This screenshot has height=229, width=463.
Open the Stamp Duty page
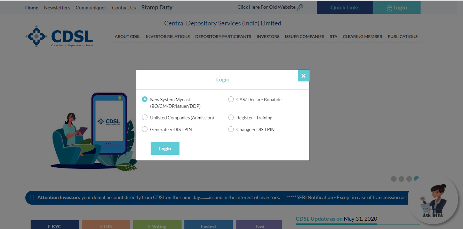[x=157, y=7]
